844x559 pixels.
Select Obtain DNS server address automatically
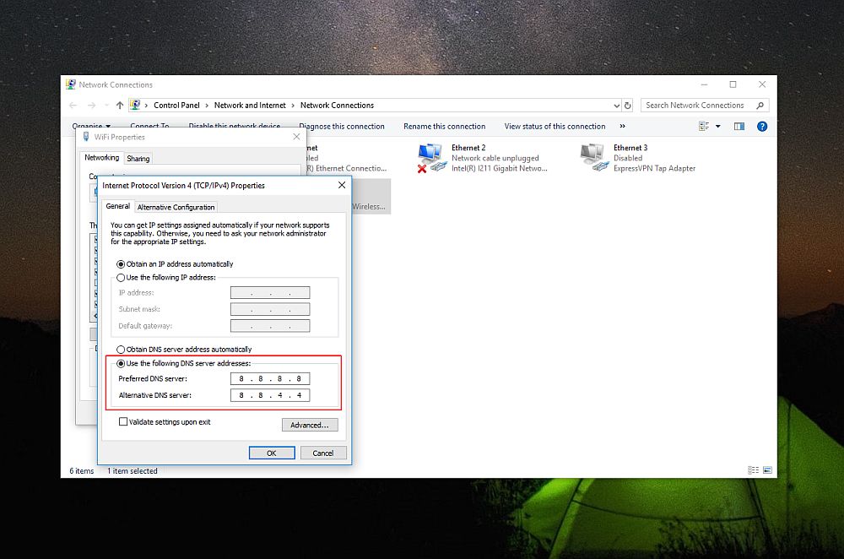click(x=121, y=349)
